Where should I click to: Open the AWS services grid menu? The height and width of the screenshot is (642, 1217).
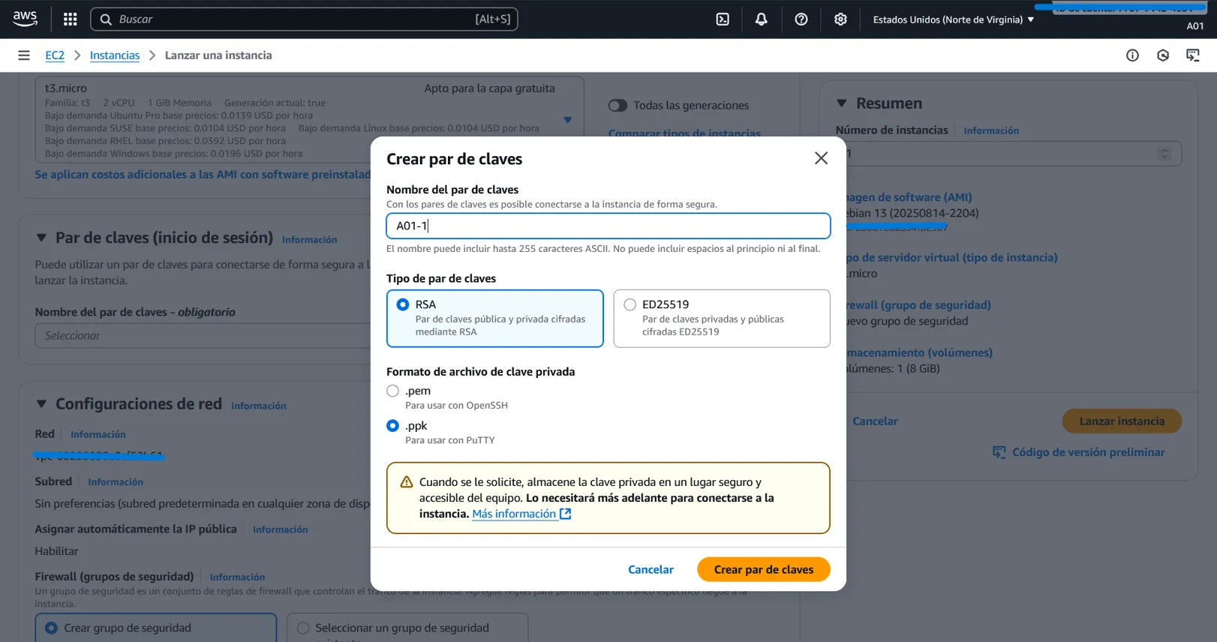click(70, 19)
